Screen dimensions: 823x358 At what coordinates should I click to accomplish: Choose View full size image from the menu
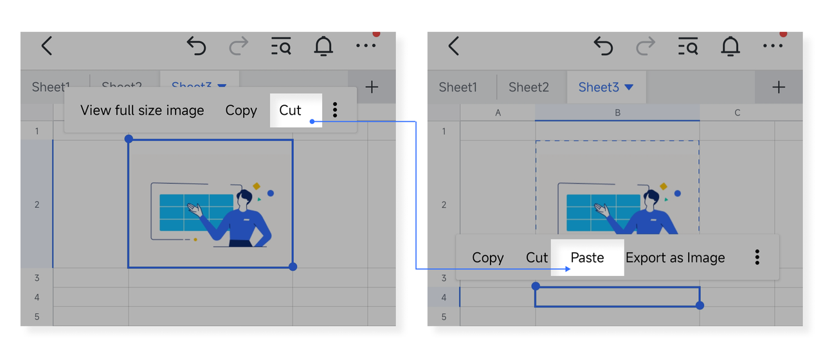coord(142,110)
